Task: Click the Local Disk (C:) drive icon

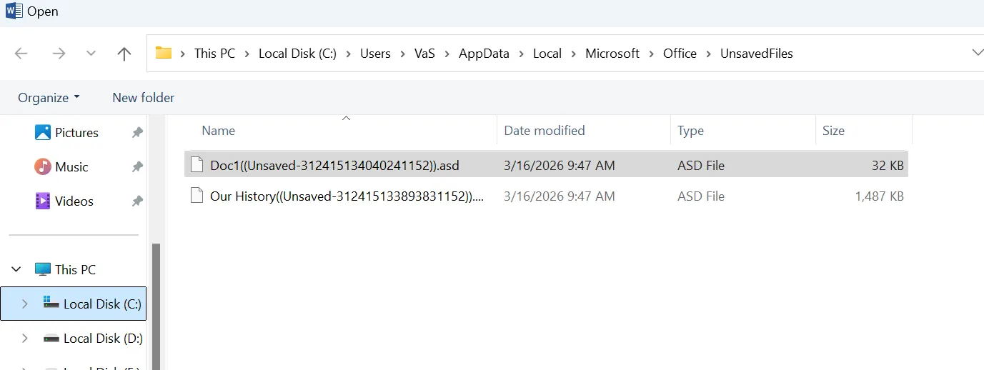Action: click(51, 304)
